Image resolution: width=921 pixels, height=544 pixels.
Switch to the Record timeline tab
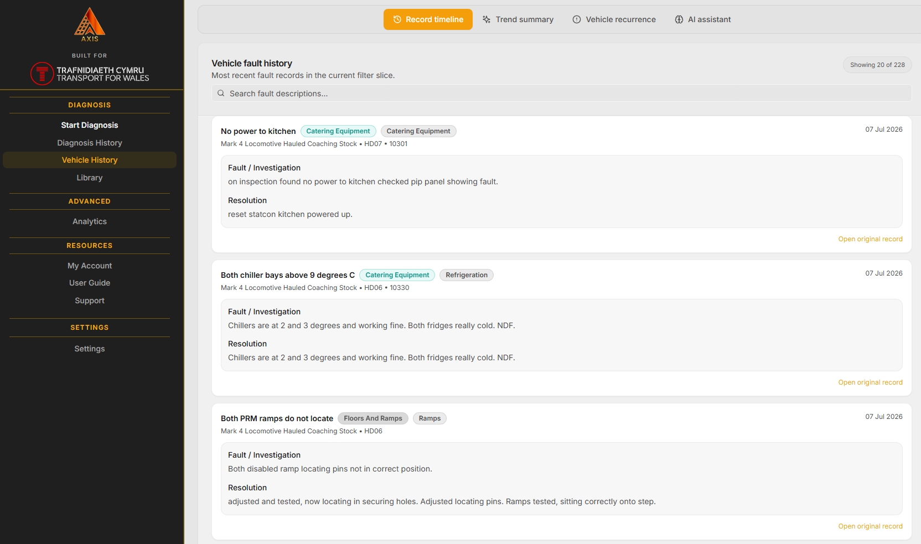[x=428, y=19]
